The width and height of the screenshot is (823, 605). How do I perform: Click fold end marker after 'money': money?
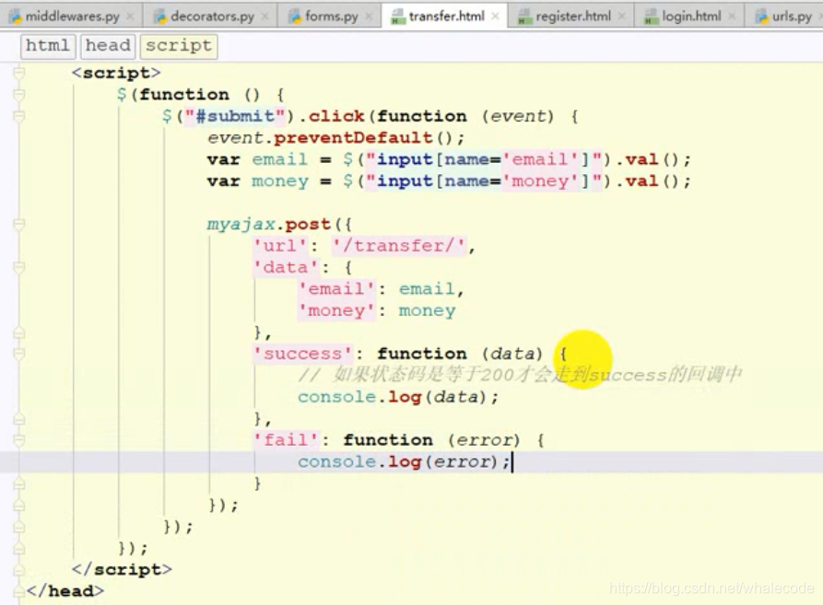click(19, 332)
